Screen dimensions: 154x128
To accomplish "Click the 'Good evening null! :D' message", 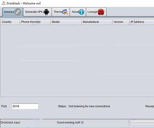I will click(70, 123).
